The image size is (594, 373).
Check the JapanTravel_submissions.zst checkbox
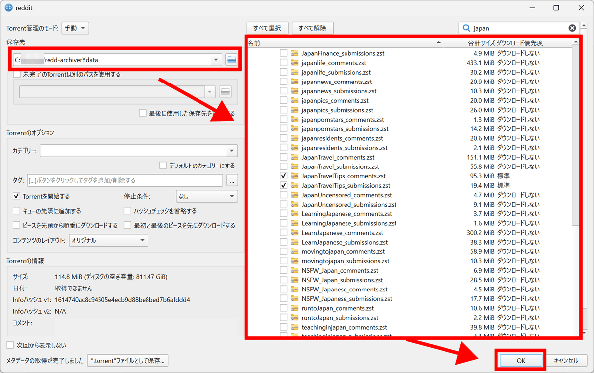[x=284, y=166]
